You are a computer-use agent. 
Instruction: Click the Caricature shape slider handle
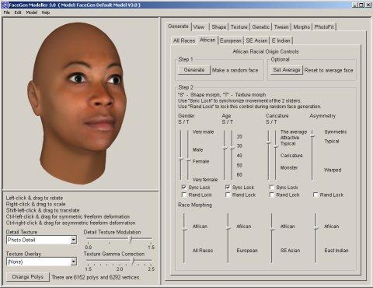coord(269,143)
